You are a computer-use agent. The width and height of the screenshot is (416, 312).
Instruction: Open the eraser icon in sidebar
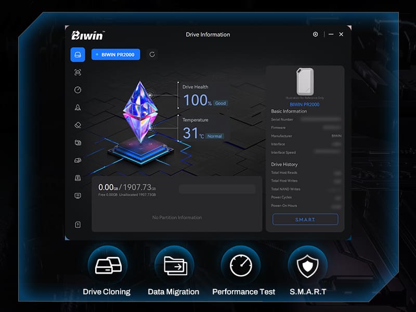77,125
